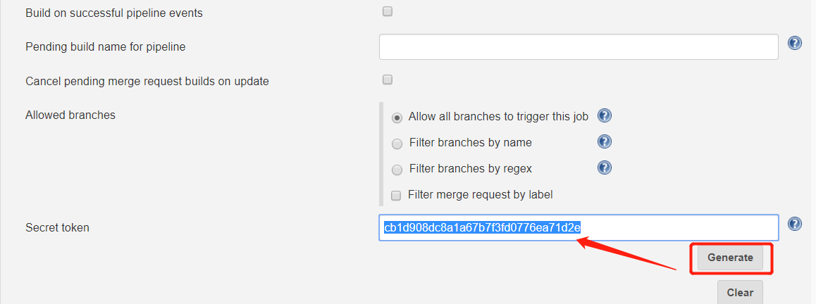The image size is (816, 304).
Task: Focus the Pending build name text field
Action: pyautogui.click(x=578, y=46)
